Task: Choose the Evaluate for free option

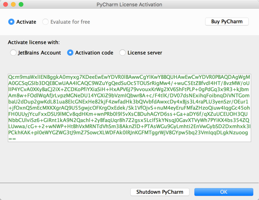Action: tap(45, 22)
